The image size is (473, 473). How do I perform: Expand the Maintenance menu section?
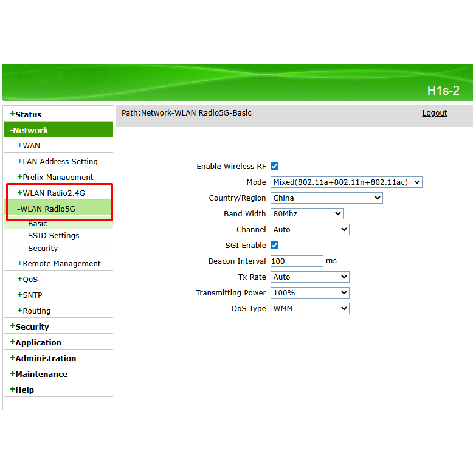(x=41, y=374)
